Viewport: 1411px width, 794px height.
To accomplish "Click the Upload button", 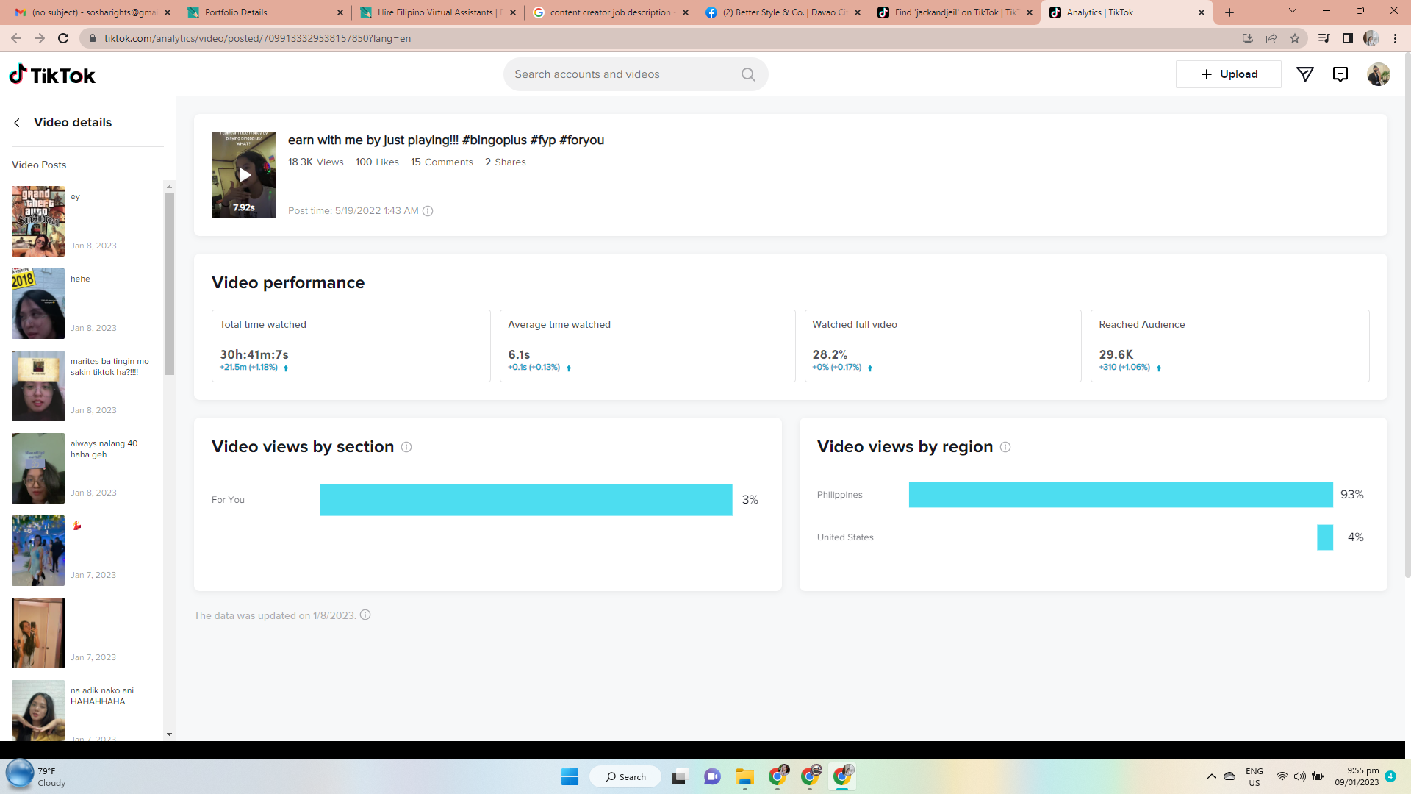I will [1228, 74].
